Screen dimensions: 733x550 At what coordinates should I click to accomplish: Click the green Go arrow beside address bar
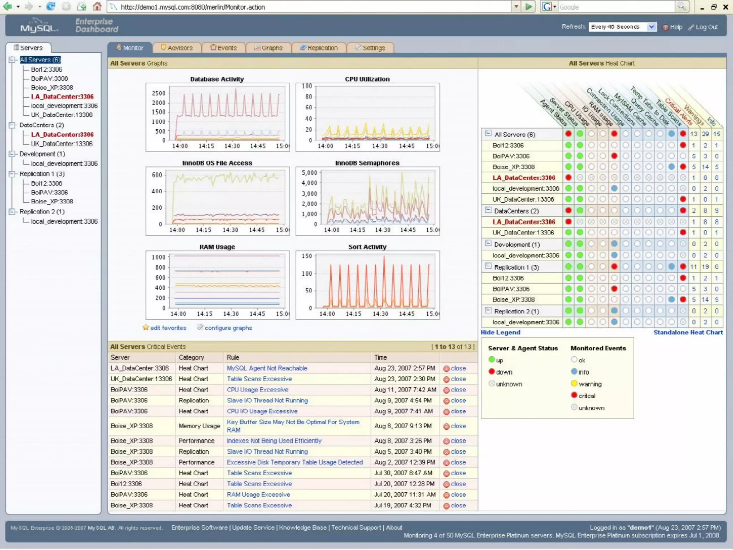click(528, 6)
